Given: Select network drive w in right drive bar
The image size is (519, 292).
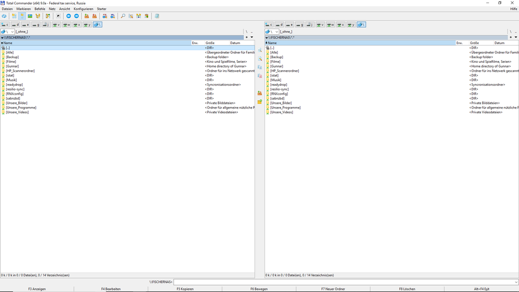Looking at the screenshot, I should click(330, 24).
